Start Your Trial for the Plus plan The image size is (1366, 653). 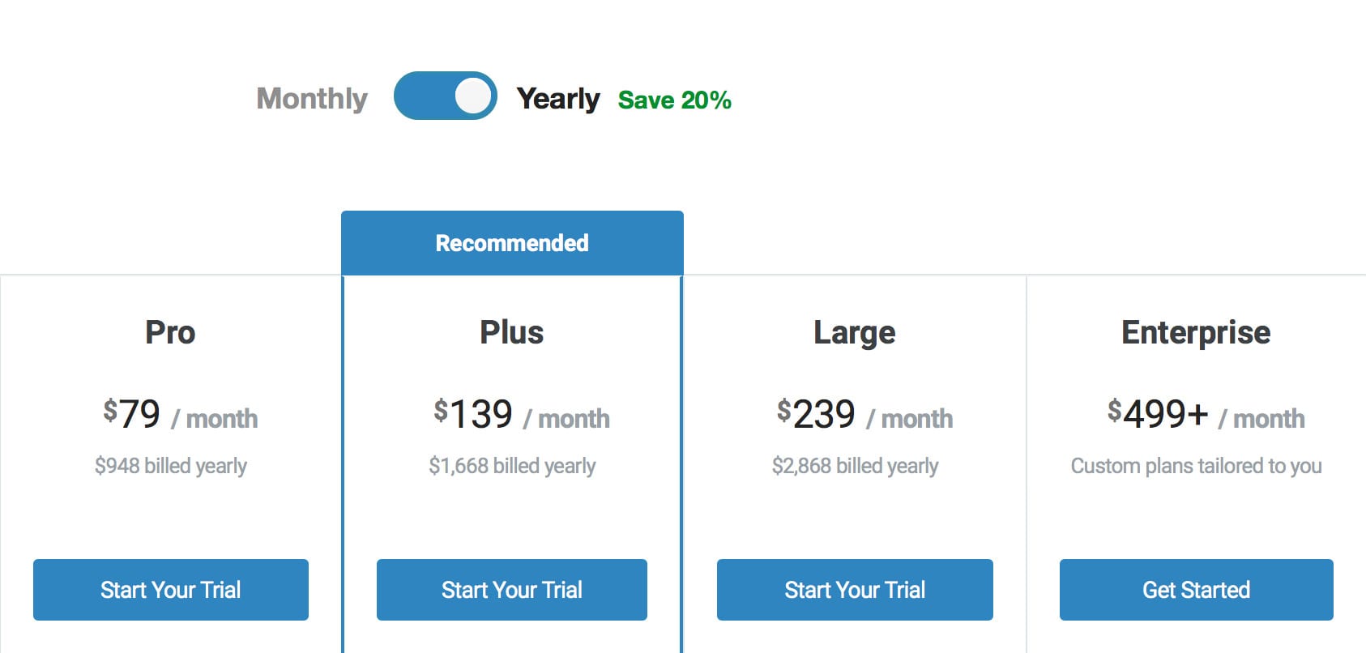click(512, 590)
